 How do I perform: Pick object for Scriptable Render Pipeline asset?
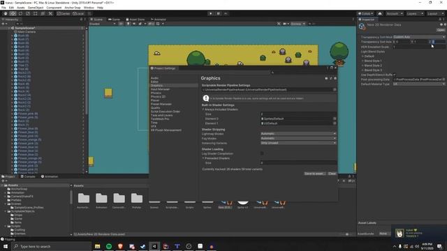pyautogui.click(x=335, y=90)
